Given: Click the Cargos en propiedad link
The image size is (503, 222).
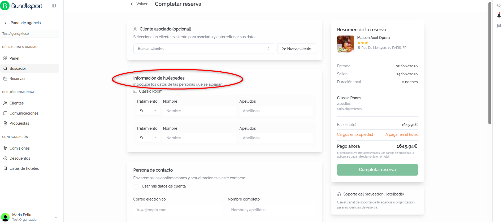Looking at the screenshot, I should point(355,134).
